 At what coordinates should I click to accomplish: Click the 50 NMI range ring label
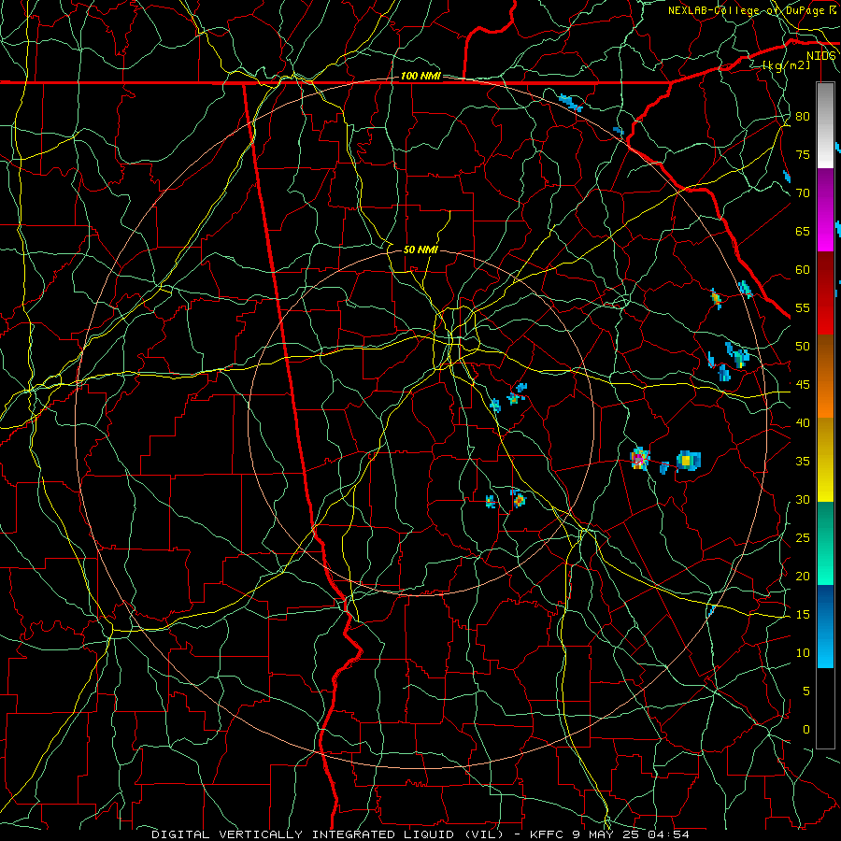pos(420,249)
